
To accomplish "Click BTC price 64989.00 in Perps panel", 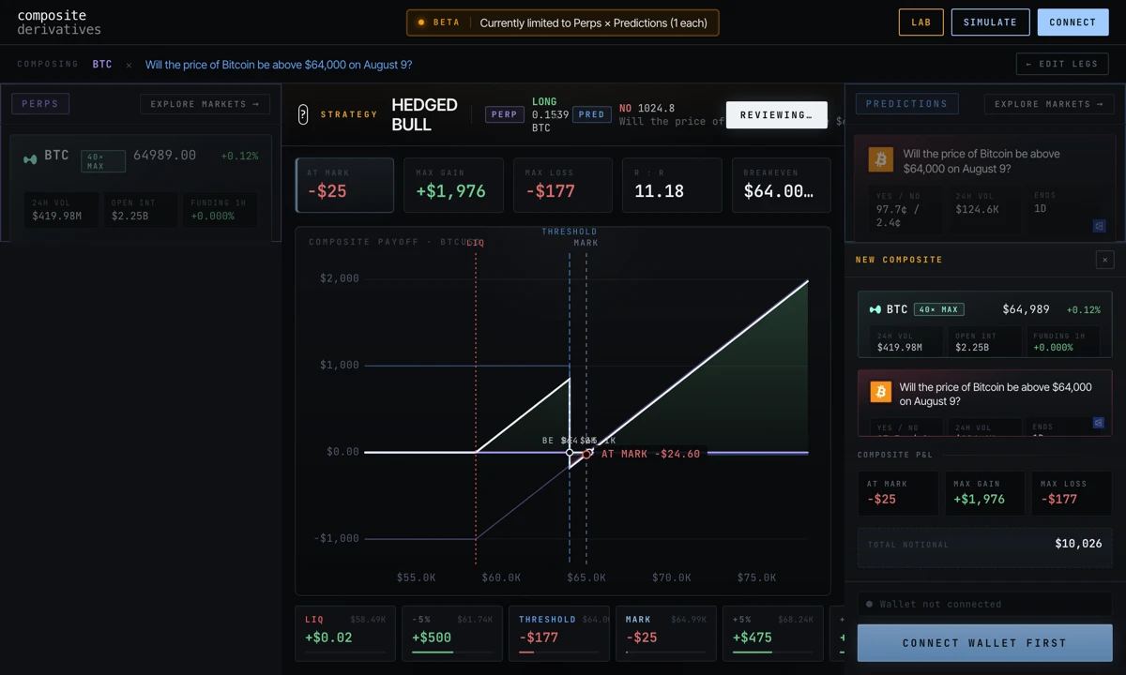I will 165,155.
